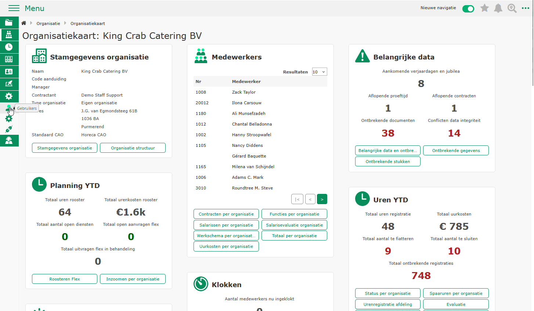Image resolution: width=534 pixels, height=311 pixels.
Task: Click the employee badge icon in the sidebar
Action: tap(9, 72)
